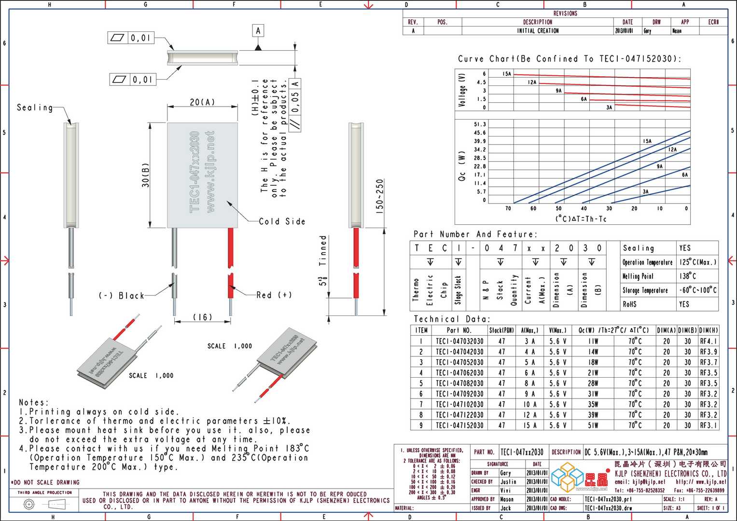This screenshot has width=737, height=521.
Task: Click part number TEC1-047082030
Action: click(459, 384)
